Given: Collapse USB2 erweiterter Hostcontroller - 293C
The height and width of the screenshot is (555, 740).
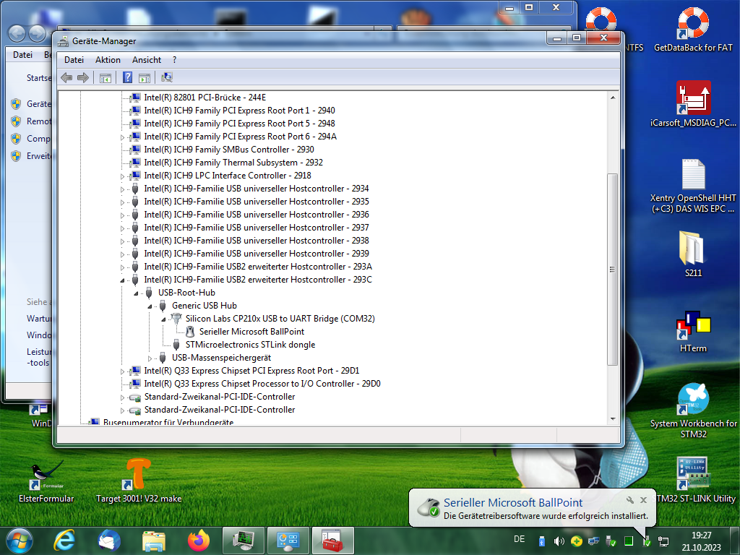Looking at the screenshot, I should pyautogui.click(x=122, y=280).
